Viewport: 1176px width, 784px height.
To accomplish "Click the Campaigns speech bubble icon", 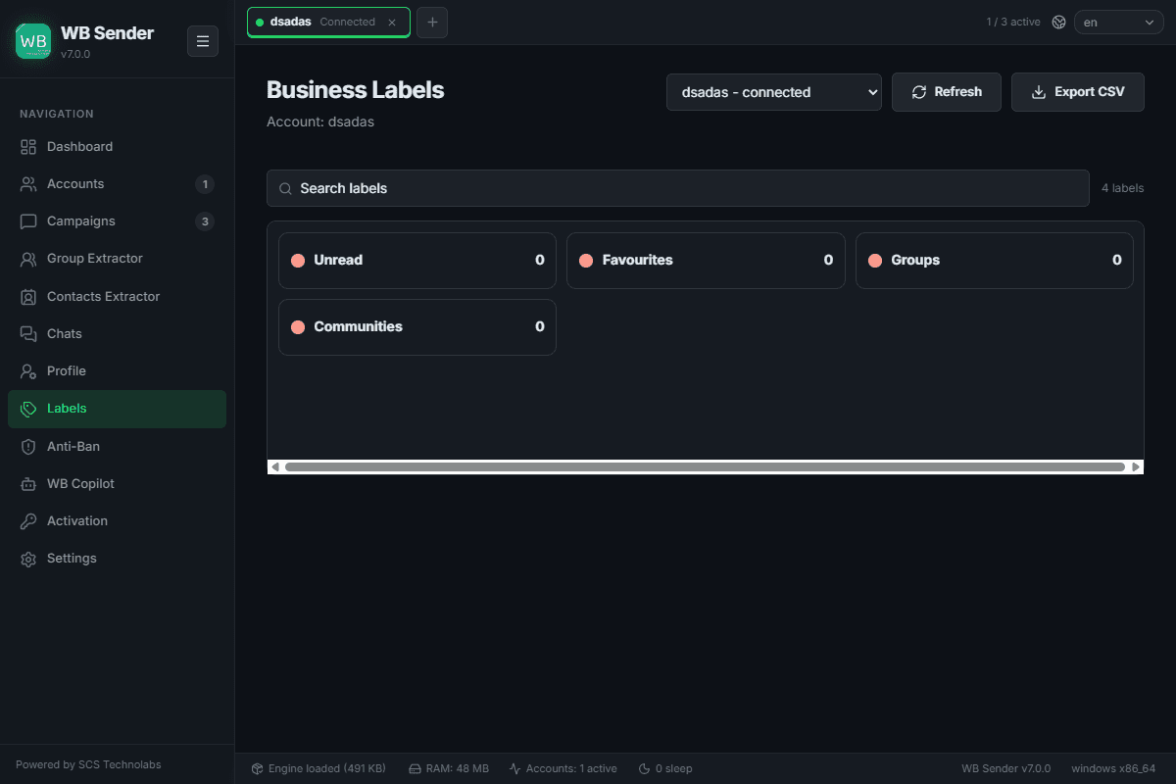I will (28, 221).
